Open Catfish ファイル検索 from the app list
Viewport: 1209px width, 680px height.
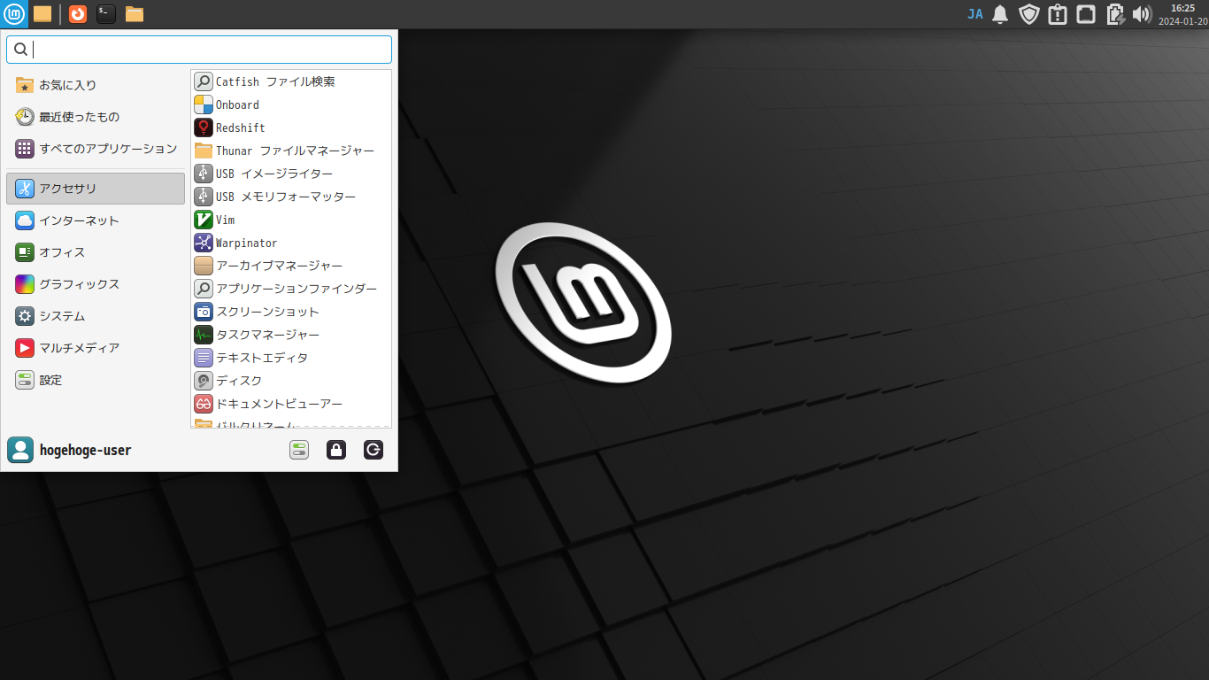coord(291,81)
